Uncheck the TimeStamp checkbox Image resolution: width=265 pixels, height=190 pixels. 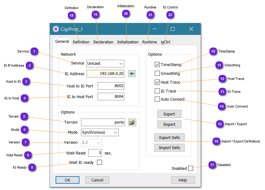(157, 65)
